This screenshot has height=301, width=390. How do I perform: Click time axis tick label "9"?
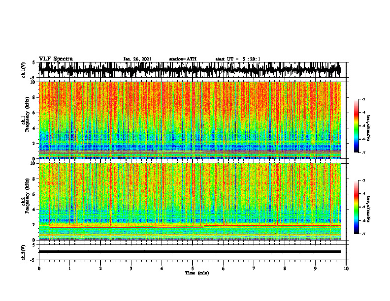pos(315,269)
